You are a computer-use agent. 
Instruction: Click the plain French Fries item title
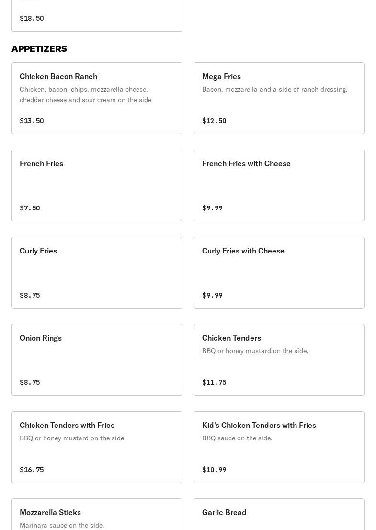(x=41, y=163)
